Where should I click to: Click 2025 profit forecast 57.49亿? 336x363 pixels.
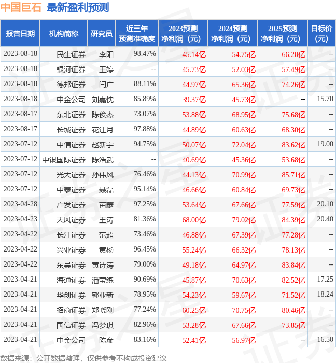pos(293,69)
